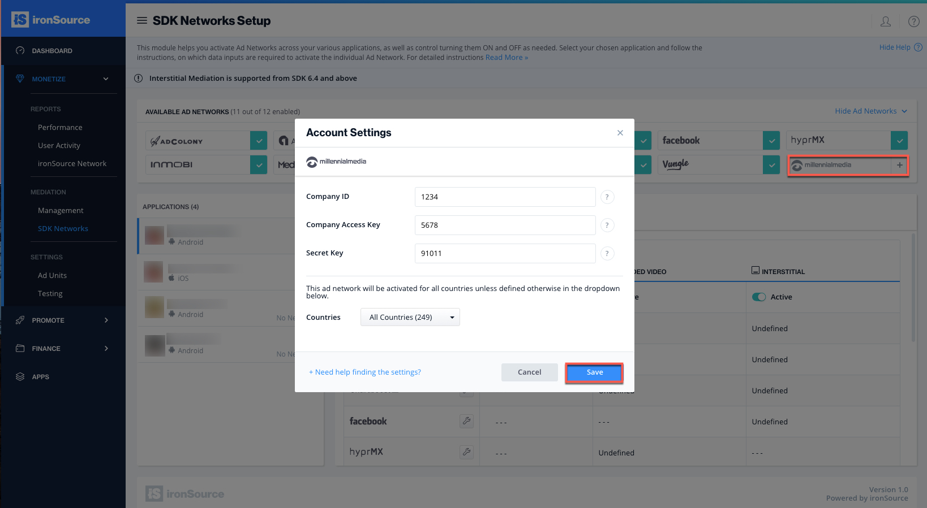Expand the Promote section chevron

click(x=106, y=320)
